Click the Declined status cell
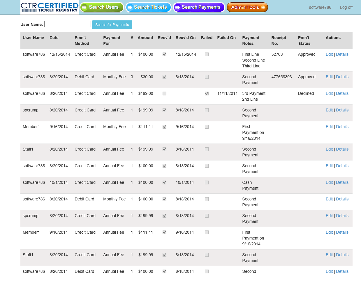 click(306, 93)
